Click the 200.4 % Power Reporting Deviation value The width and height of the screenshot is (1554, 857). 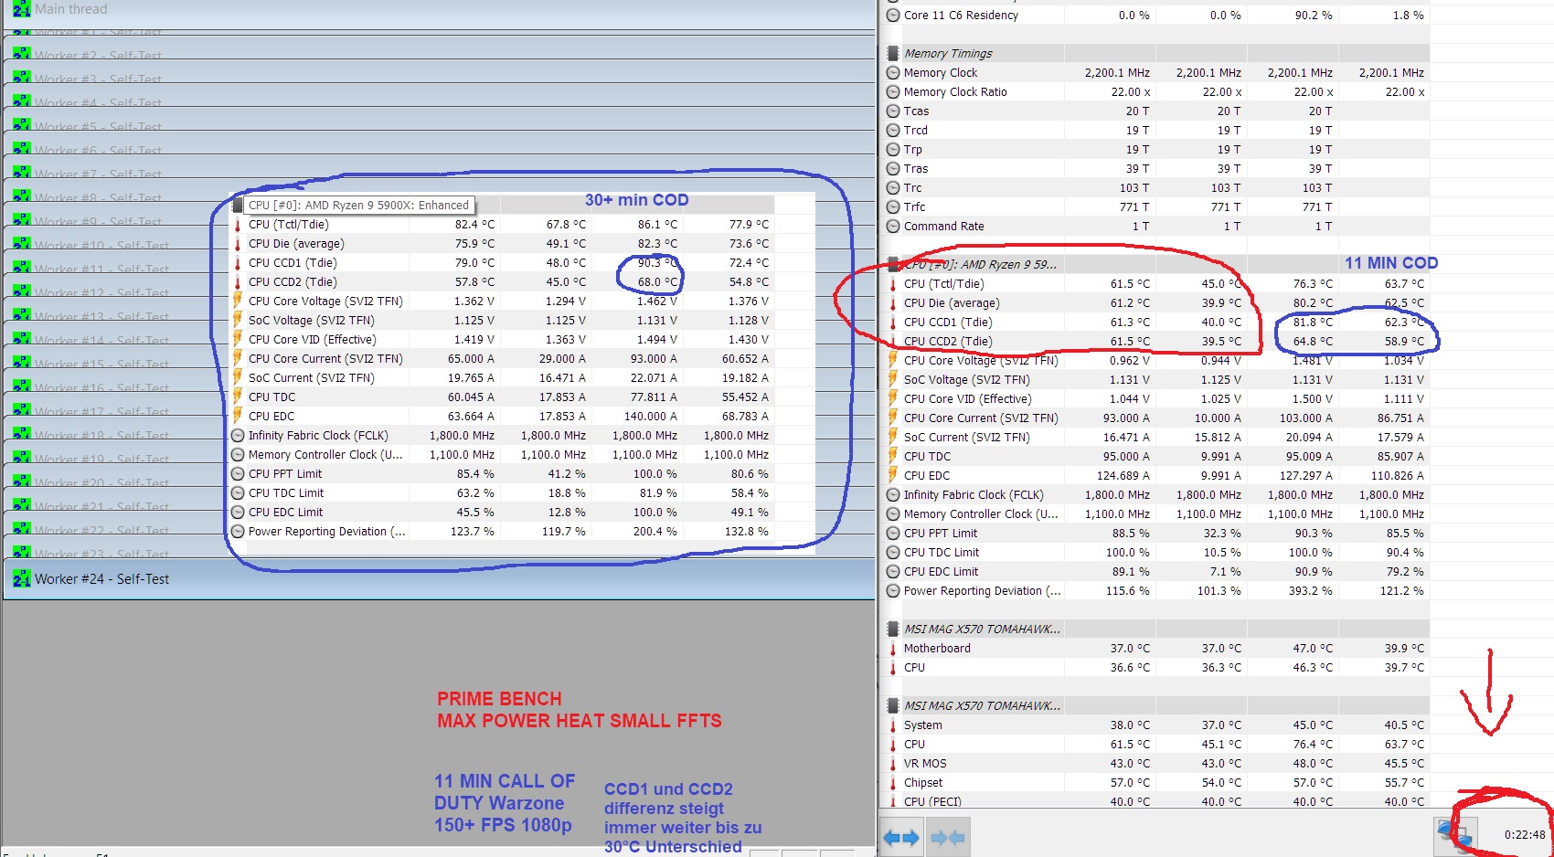tap(655, 531)
